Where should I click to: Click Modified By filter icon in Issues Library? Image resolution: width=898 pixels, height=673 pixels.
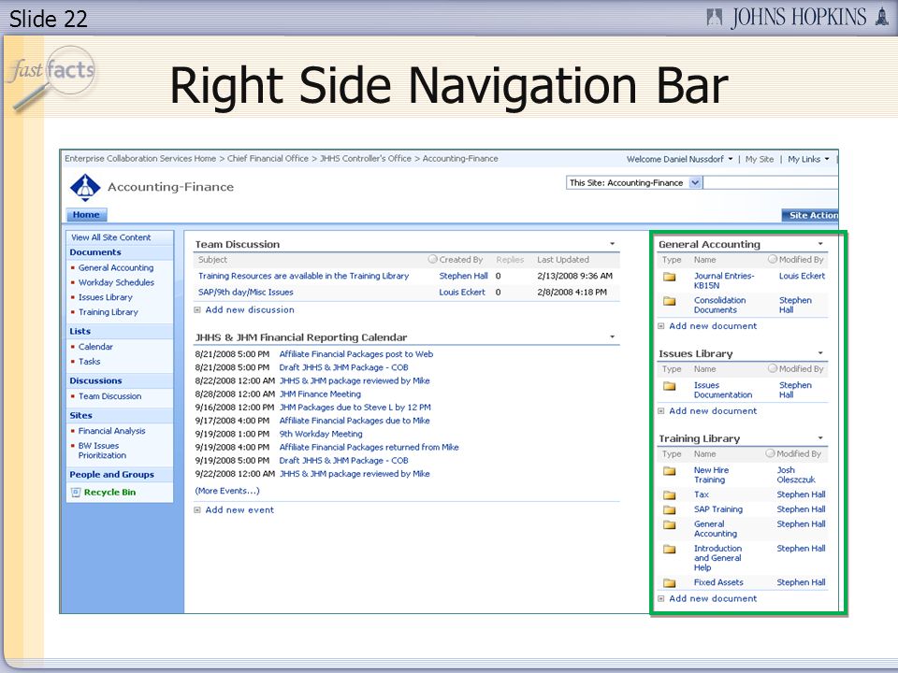(773, 368)
